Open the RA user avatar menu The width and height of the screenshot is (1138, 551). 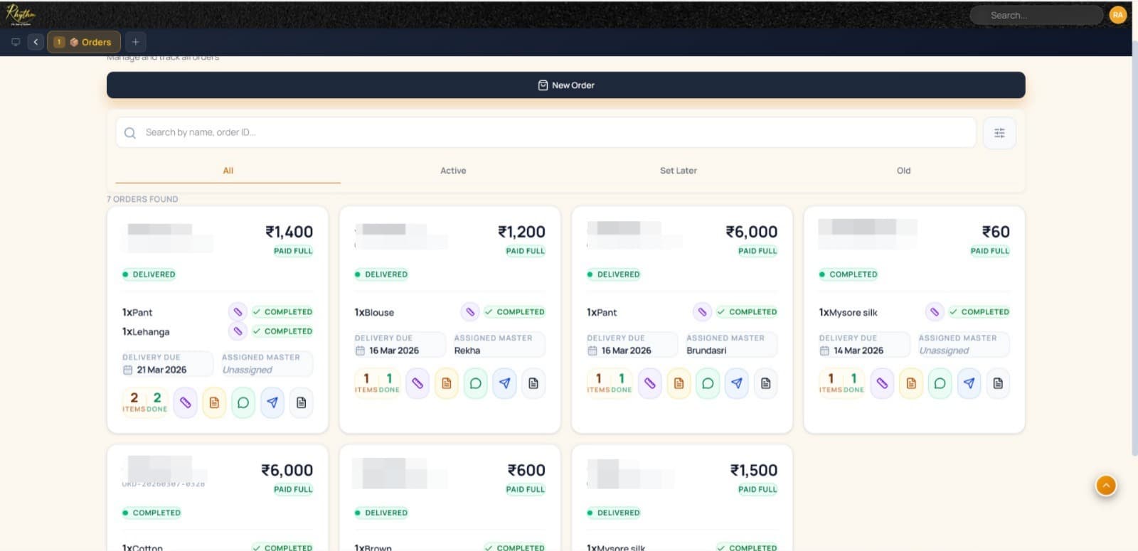[x=1117, y=15]
